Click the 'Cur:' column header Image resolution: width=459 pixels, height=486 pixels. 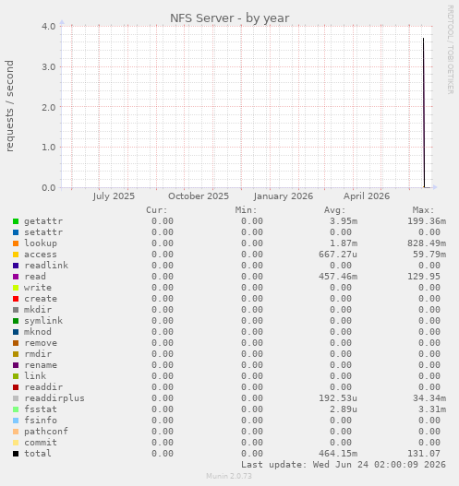pyautogui.click(x=157, y=210)
